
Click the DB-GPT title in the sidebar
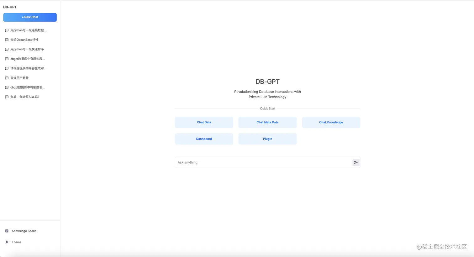pos(10,7)
